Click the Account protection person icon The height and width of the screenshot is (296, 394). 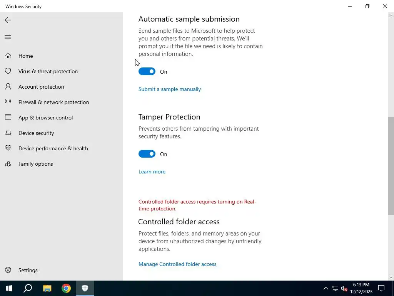8,87
